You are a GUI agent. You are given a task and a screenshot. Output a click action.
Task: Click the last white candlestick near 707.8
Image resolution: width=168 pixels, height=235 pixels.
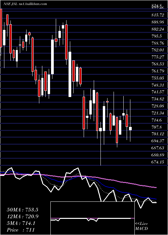coord(130,129)
